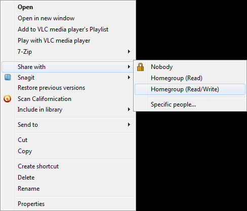Expand the Include in library arrow

129,110
